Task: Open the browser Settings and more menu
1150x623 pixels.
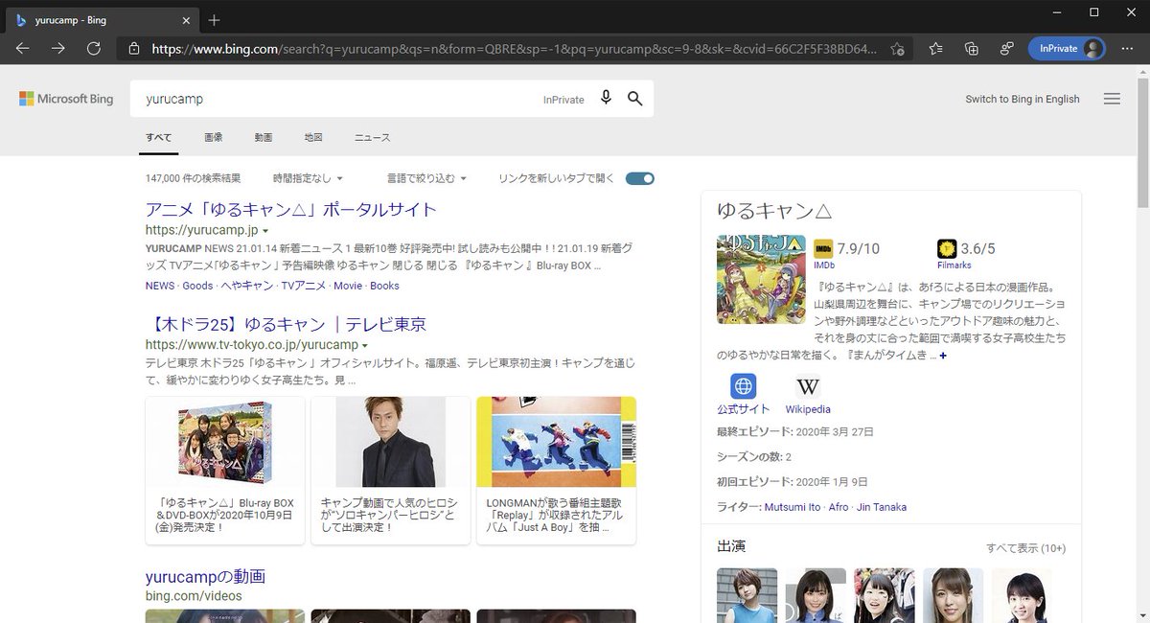Action: click(1129, 48)
